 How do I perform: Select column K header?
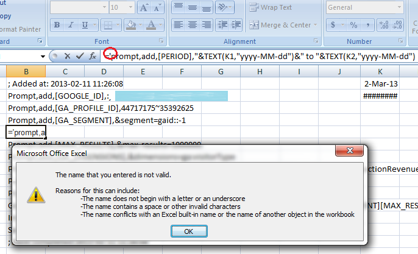[380, 71]
